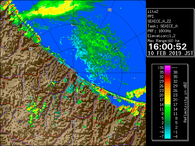The width and height of the screenshot is (195, 146).
Task: Pick the yellow 17 dBZ legend swatch
Action: [168, 100]
